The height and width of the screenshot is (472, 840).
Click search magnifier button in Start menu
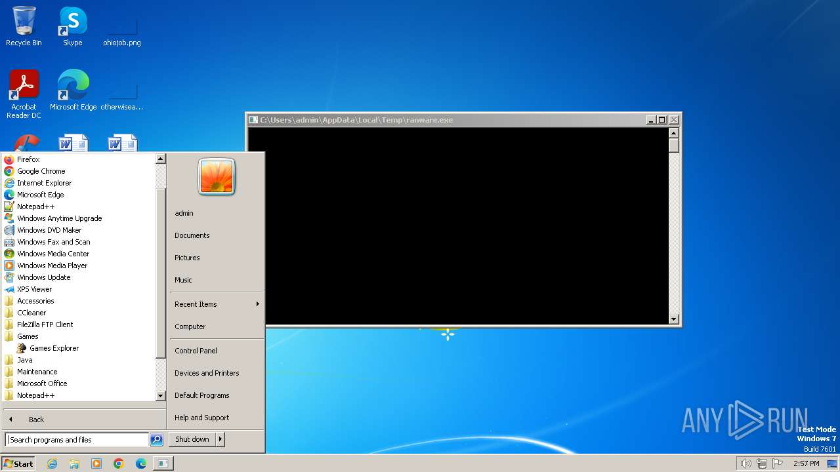156,440
